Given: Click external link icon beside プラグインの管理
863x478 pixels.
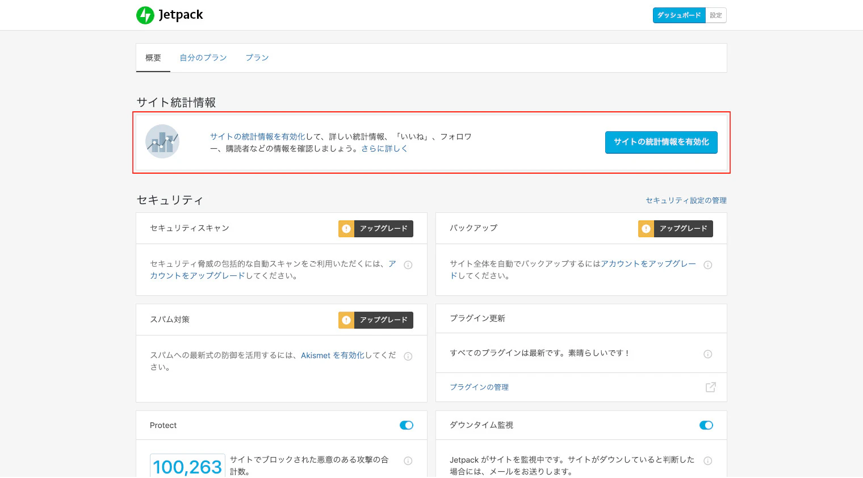Looking at the screenshot, I should coord(710,387).
